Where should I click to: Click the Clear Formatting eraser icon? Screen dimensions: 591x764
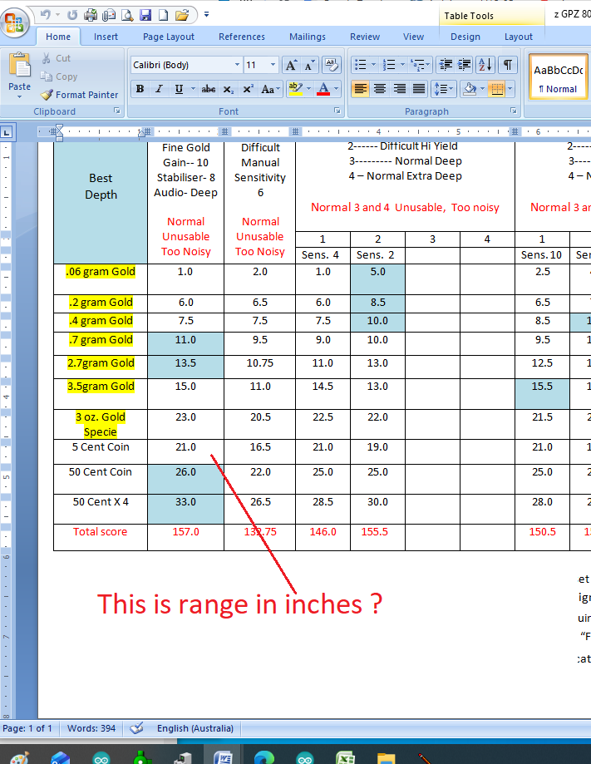(332, 65)
